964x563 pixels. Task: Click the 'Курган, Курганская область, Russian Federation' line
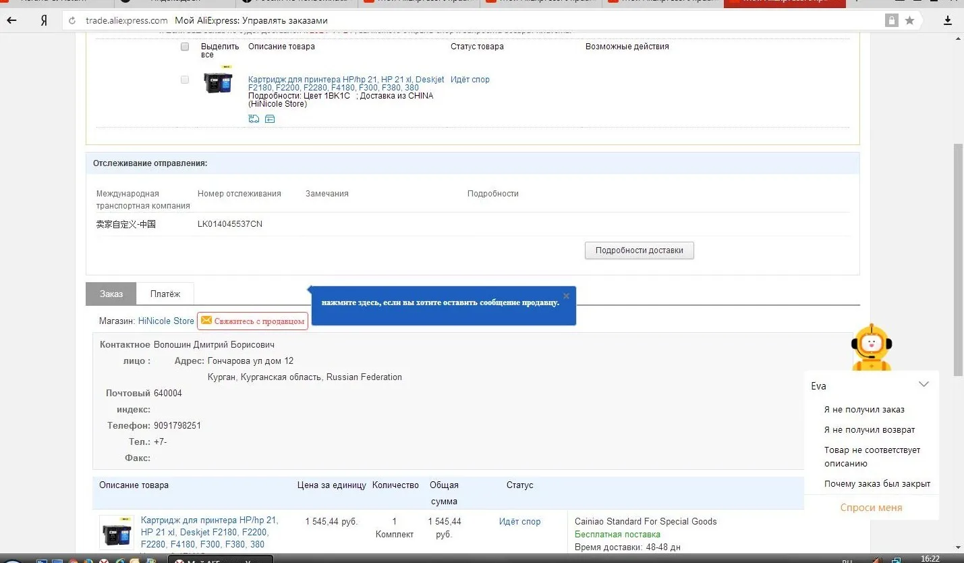click(x=305, y=377)
